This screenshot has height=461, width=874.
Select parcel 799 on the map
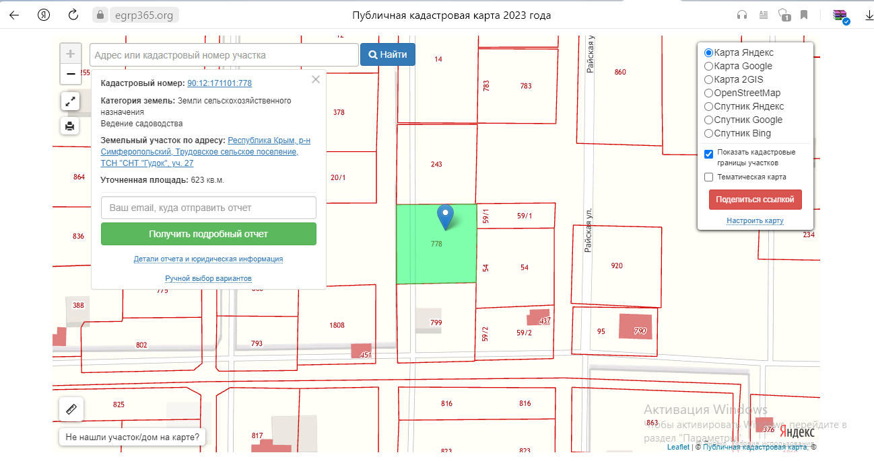pyautogui.click(x=436, y=323)
